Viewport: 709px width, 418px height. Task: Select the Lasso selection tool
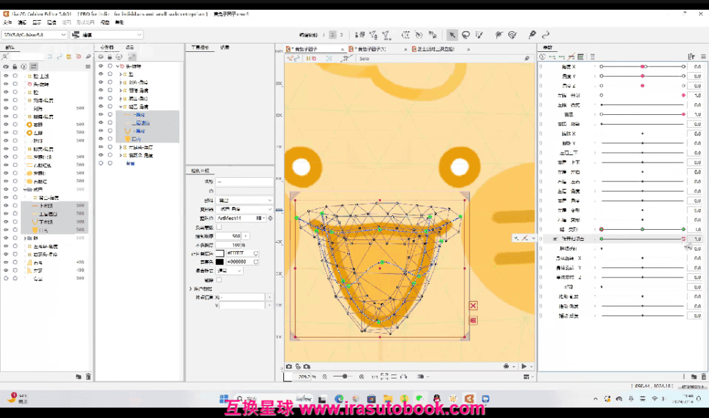coord(466,35)
